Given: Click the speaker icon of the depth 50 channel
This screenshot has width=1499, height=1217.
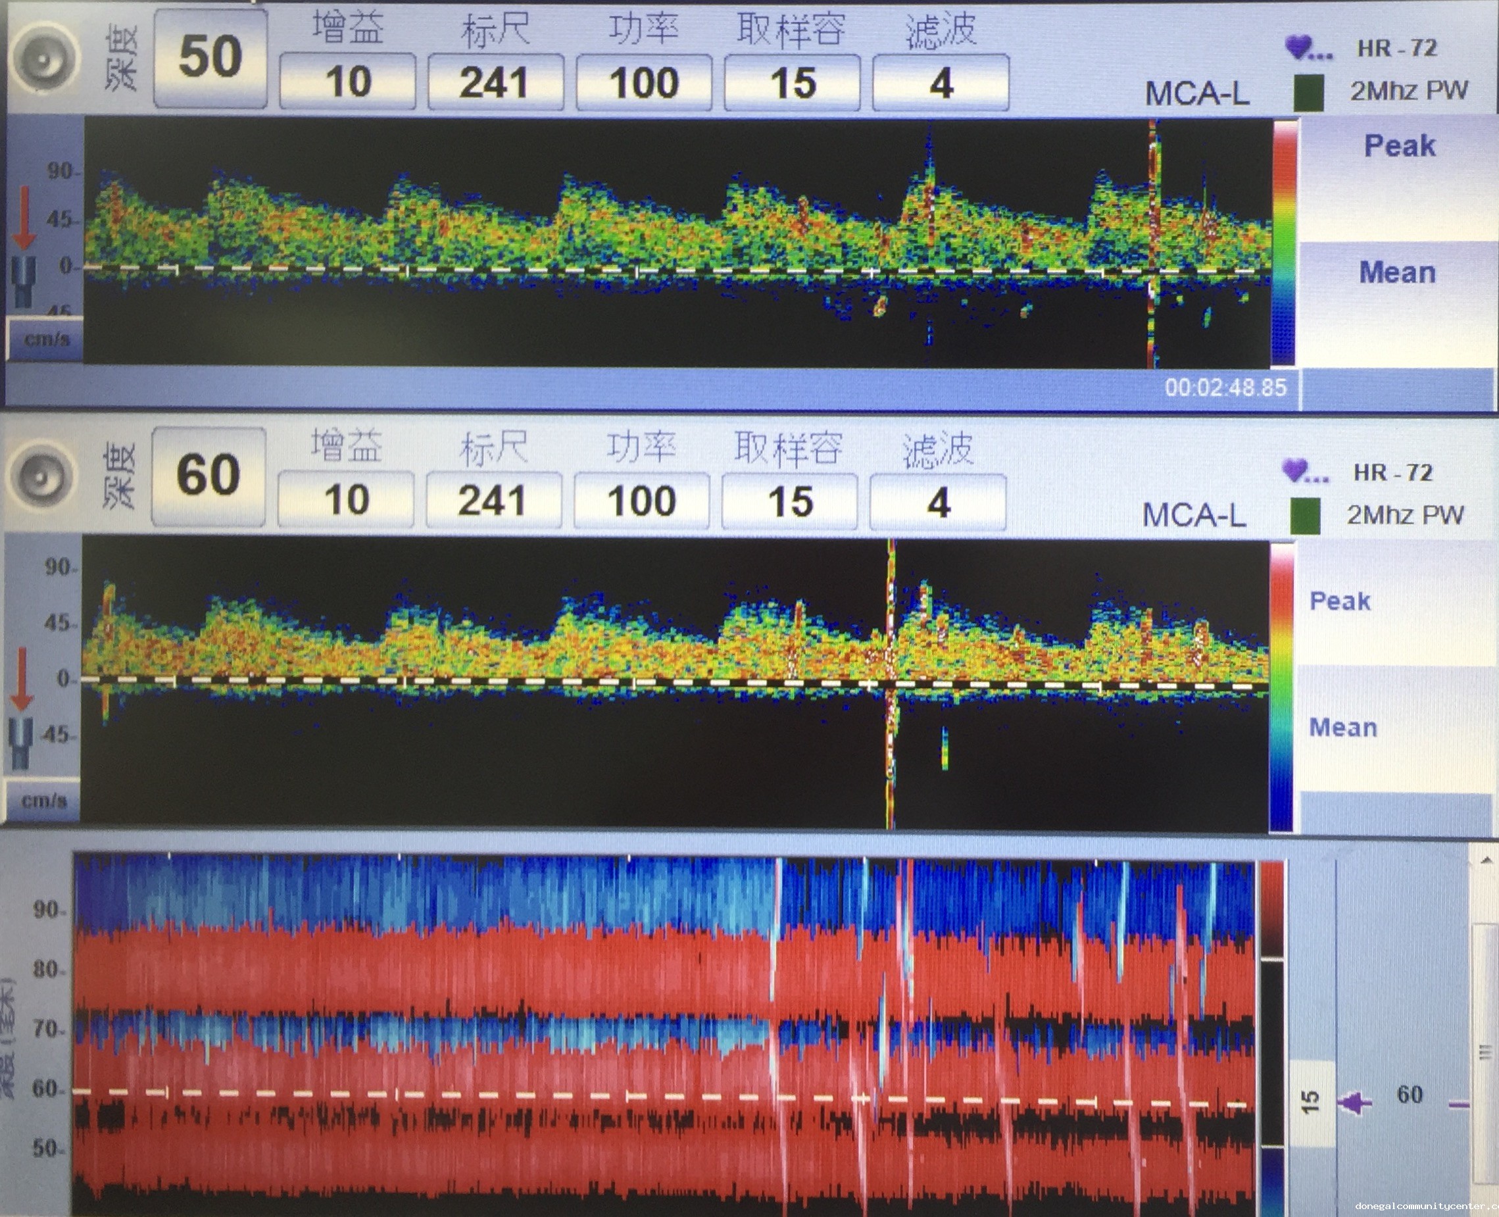Looking at the screenshot, I should 43,58.
